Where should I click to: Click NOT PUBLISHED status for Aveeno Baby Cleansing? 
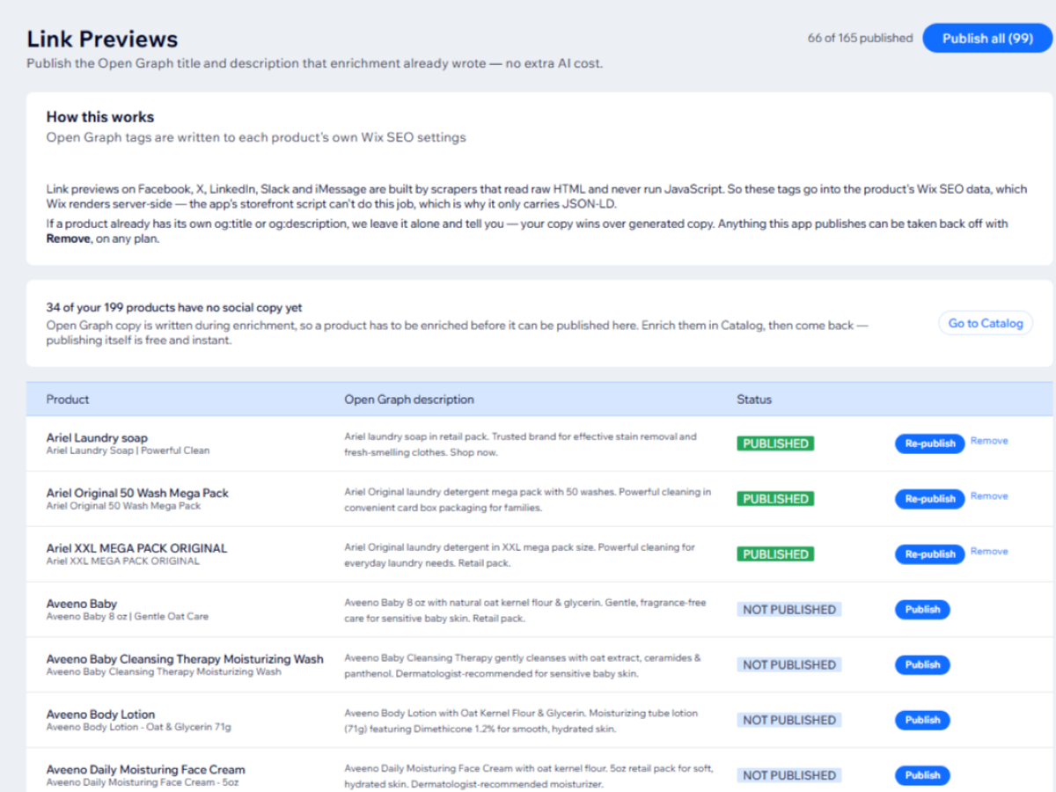tap(789, 665)
